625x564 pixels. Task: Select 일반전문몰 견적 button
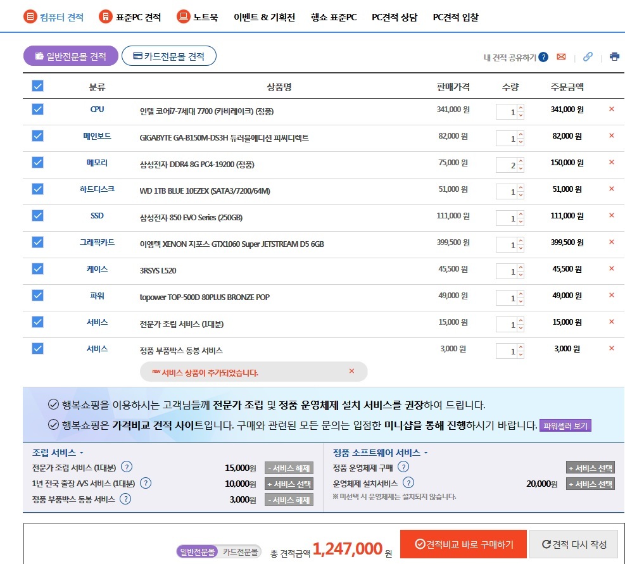coord(71,56)
